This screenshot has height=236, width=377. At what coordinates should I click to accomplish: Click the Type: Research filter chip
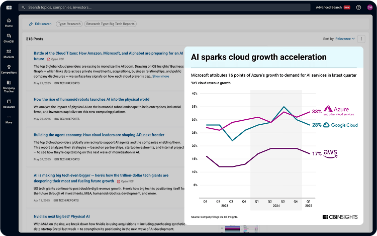point(68,24)
